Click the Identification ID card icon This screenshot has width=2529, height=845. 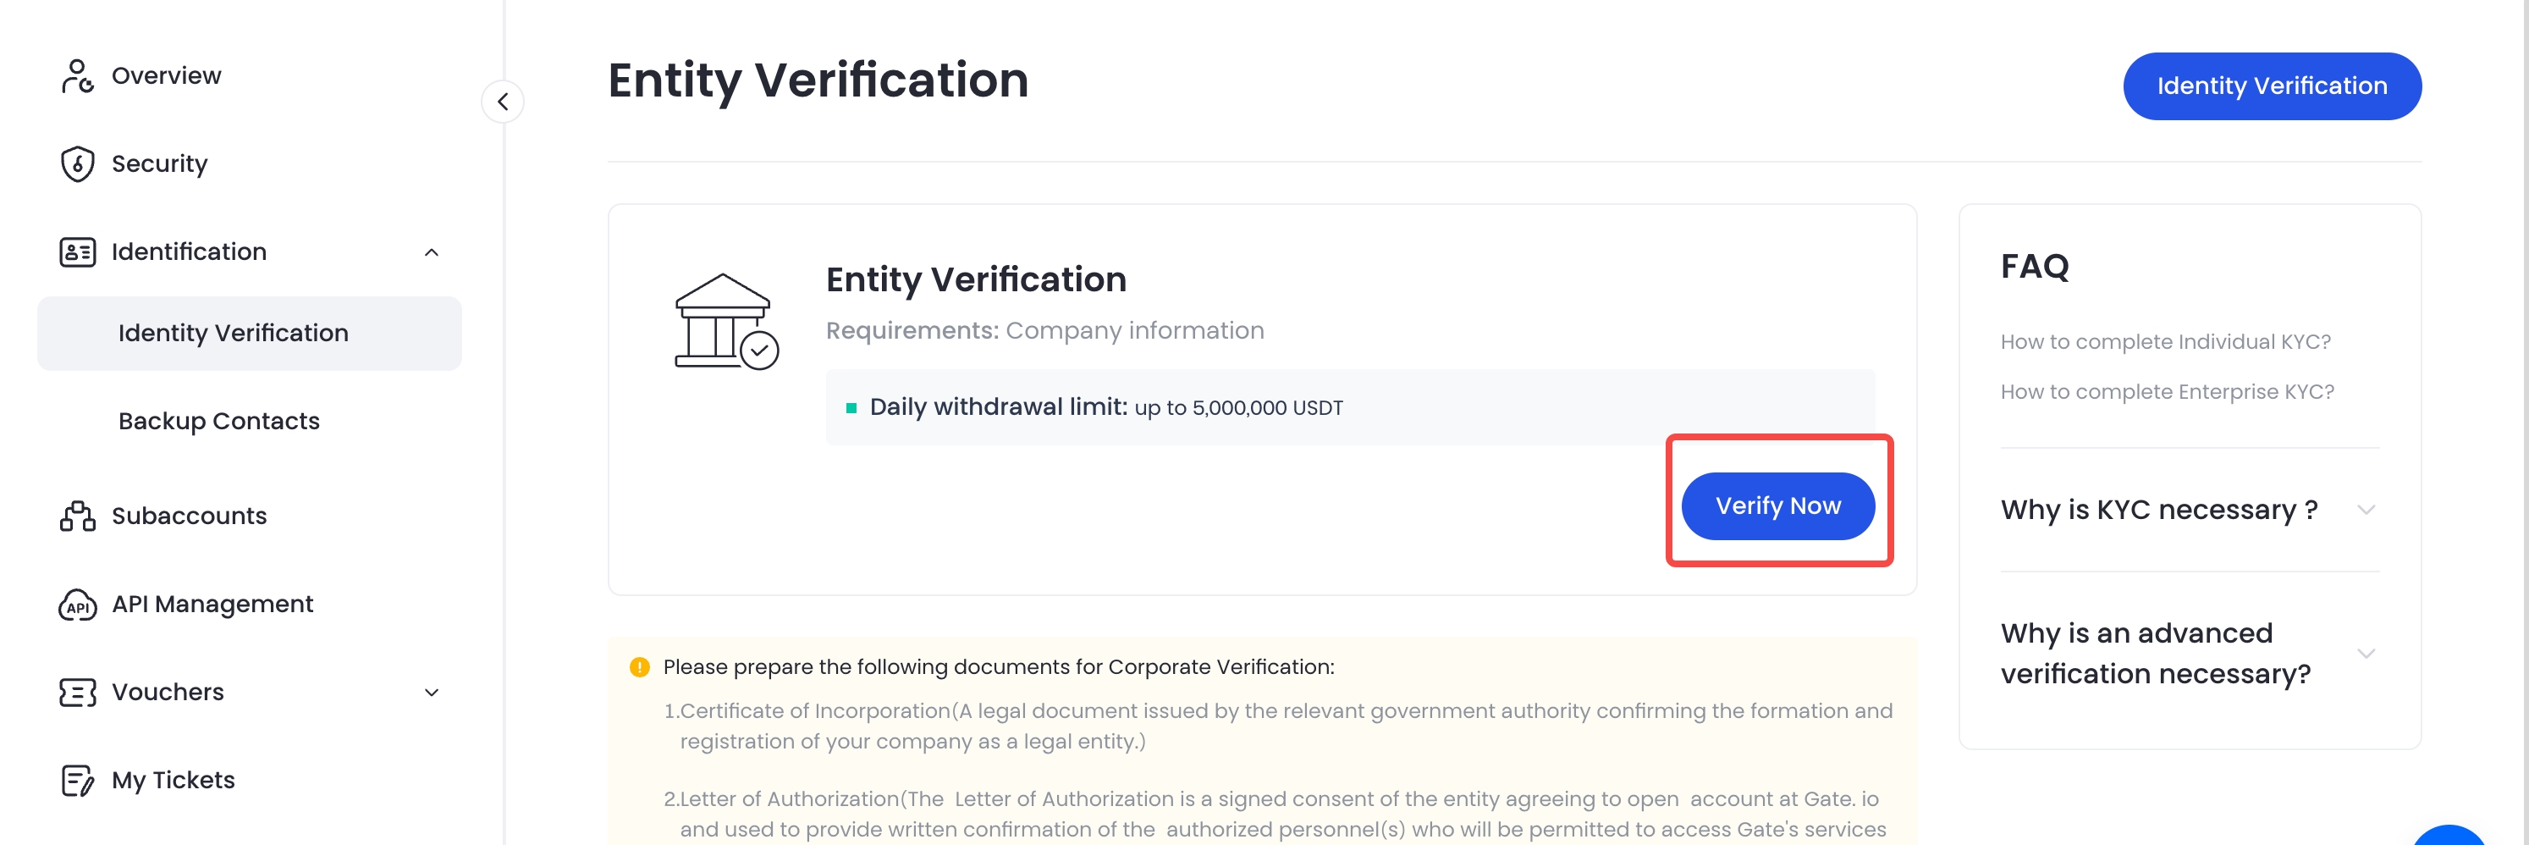(x=78, y=252)
